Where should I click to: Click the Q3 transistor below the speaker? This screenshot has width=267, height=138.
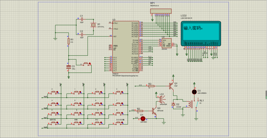[x=155, y=112]
